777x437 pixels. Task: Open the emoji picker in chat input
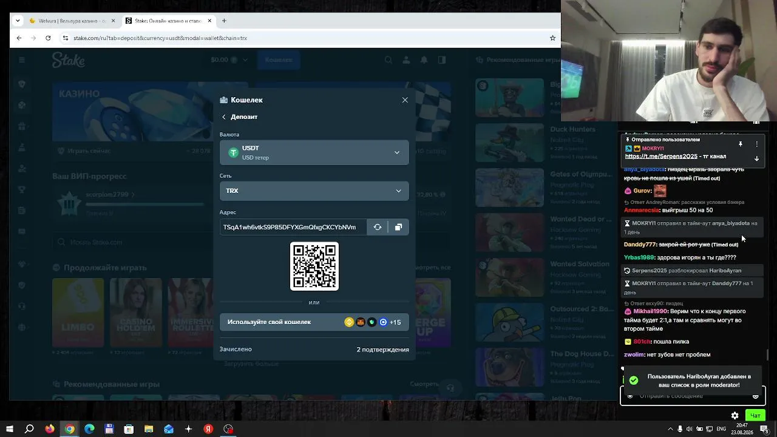(x=756, y=396)
